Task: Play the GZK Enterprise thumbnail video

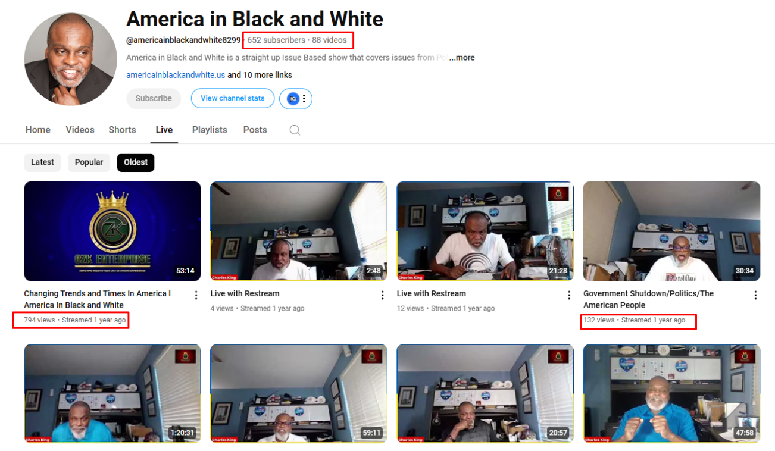Action: coord(112,231)
